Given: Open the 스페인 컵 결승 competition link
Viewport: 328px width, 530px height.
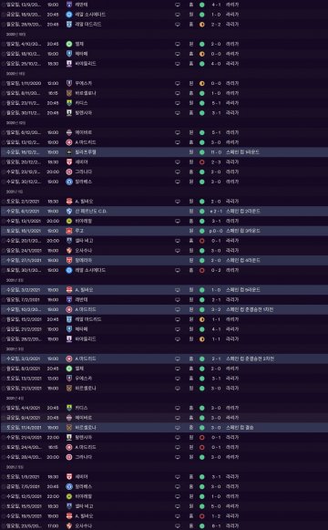Looking at the screenshot, I should pyautogui.click(x=240, y=428).
